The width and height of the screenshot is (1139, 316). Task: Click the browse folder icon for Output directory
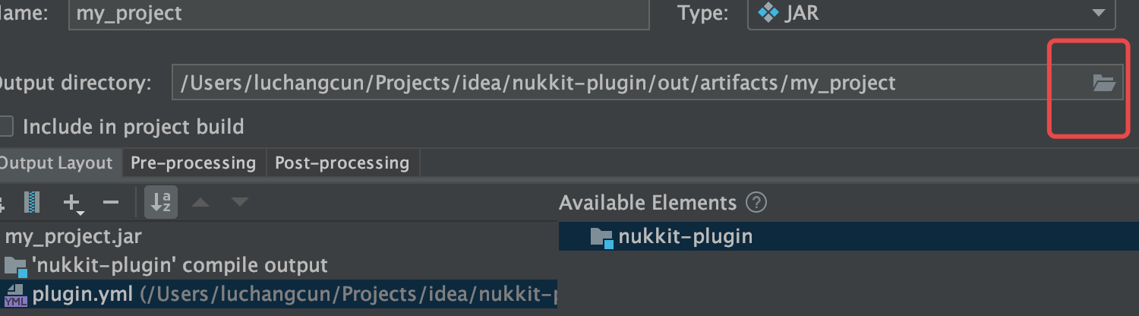pyautogui.click(x=1103, y=83)
